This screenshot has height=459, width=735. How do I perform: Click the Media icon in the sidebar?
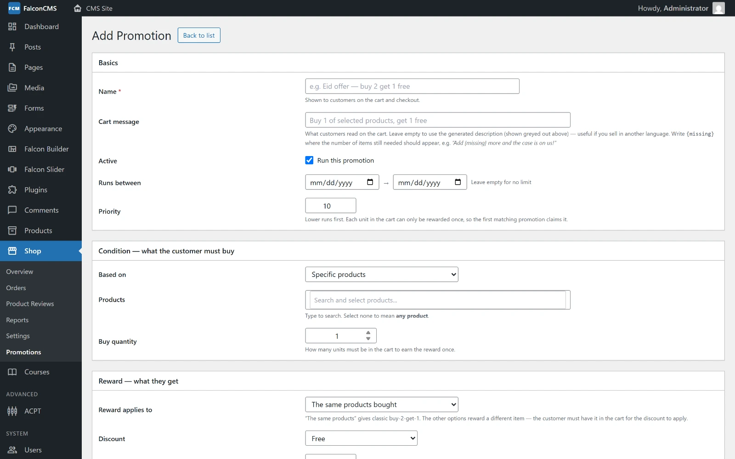click(12, 88)
